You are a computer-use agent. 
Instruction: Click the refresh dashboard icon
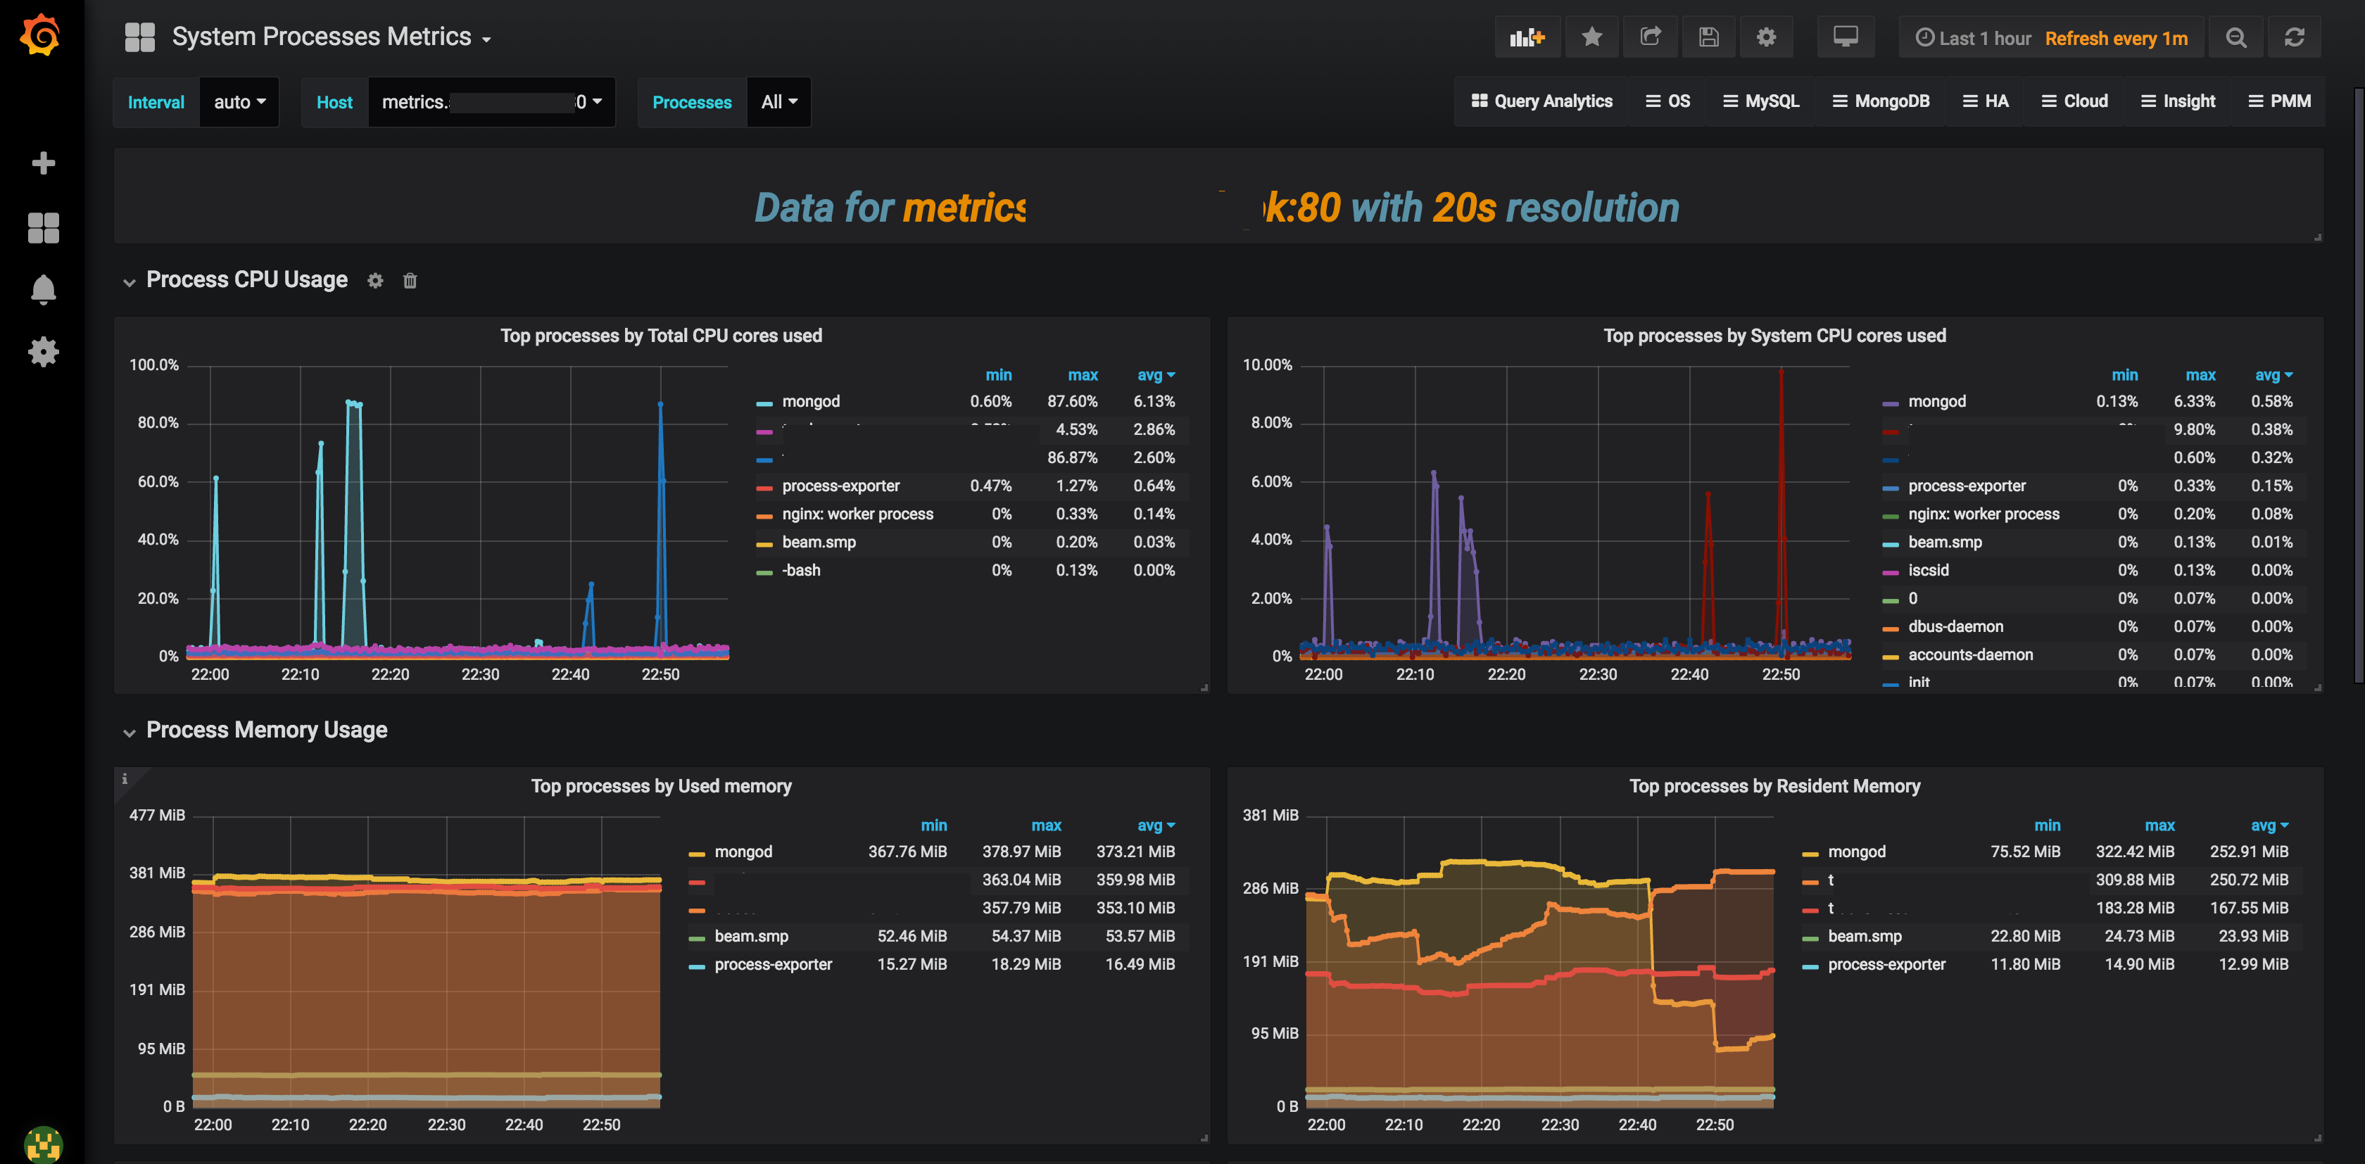(2293, 37)
